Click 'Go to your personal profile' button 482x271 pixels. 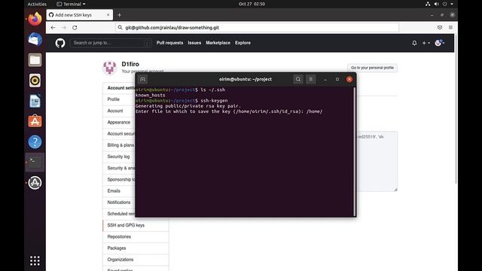click(372, 68)
